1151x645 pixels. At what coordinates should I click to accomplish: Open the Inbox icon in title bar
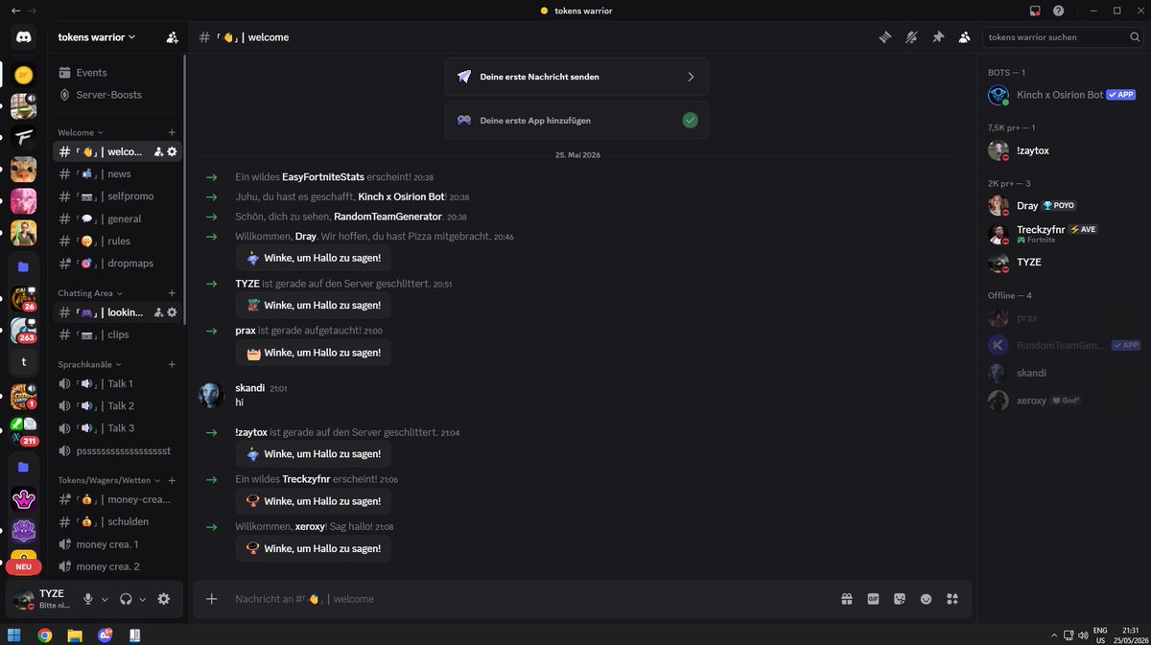pyautogui.click(x=1035, y=11)
